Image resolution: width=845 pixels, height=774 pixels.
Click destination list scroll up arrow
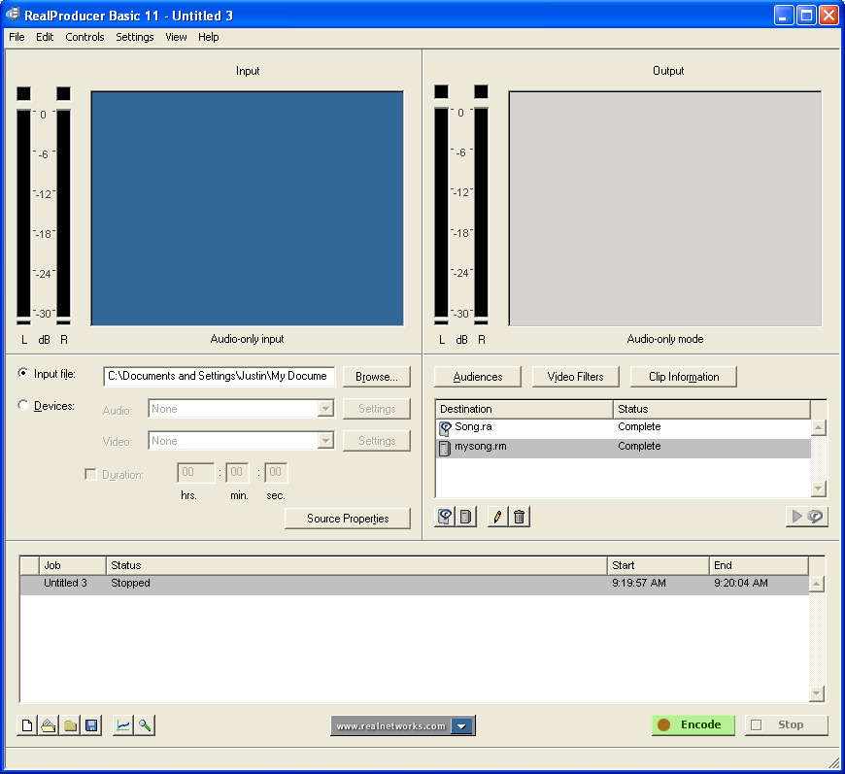click(819, 428)
